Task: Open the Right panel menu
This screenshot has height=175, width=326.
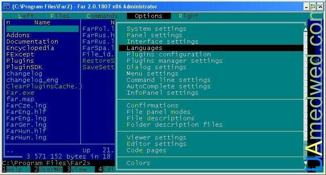Action: tap(189, 16)
